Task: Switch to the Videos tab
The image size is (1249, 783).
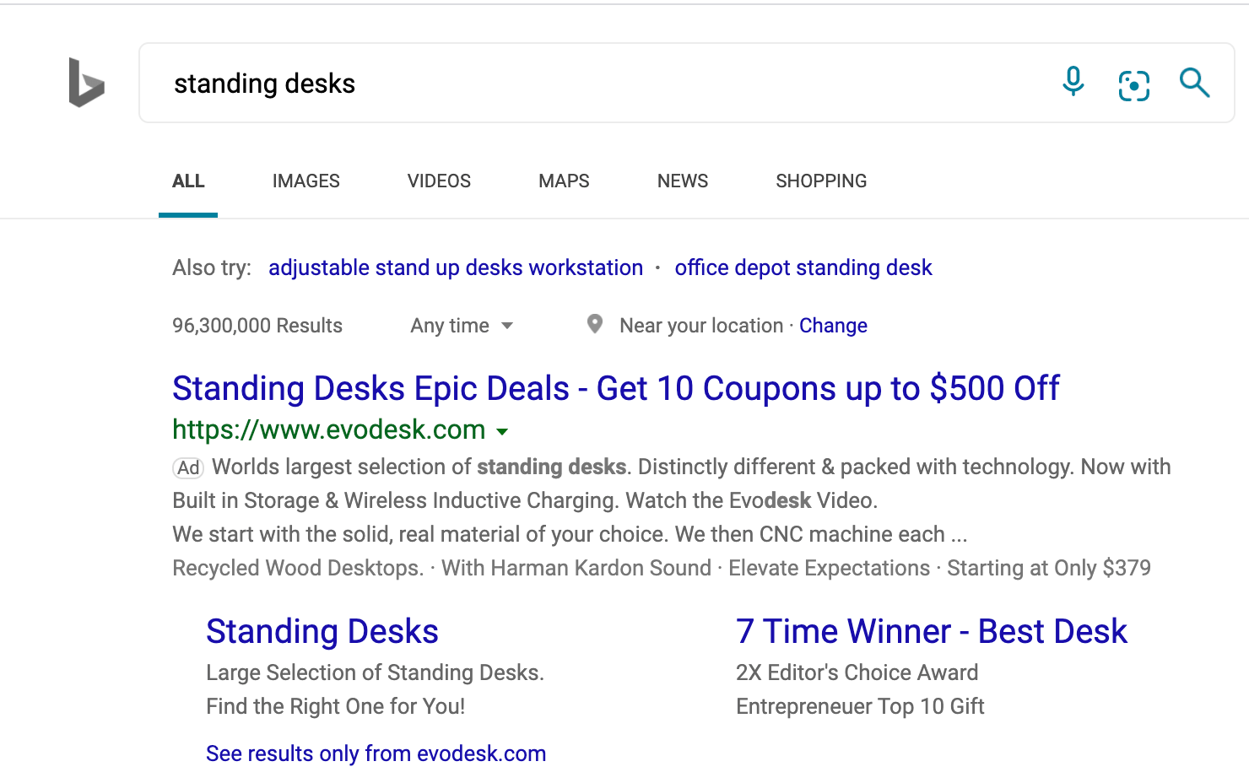Action: (439, 181)
